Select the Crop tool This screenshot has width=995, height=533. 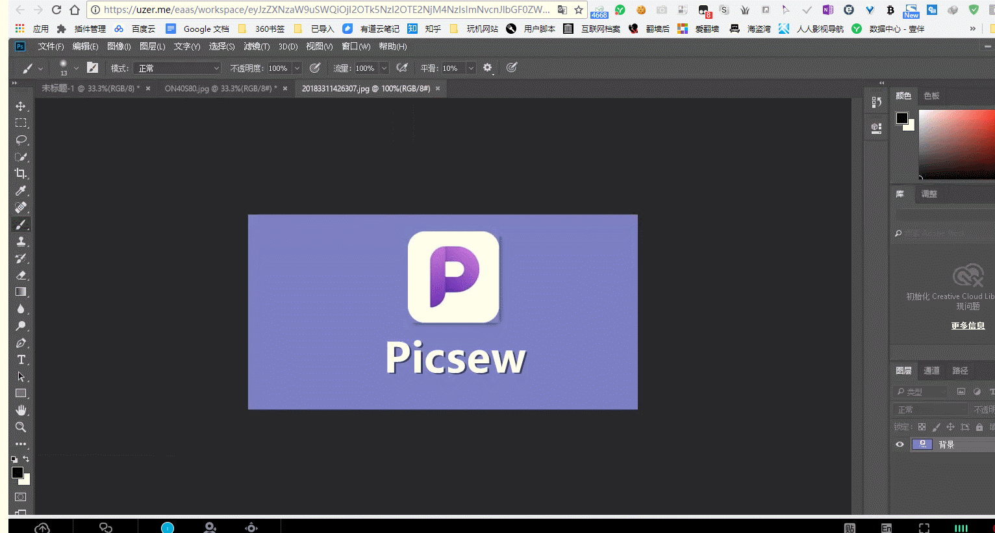21,174
